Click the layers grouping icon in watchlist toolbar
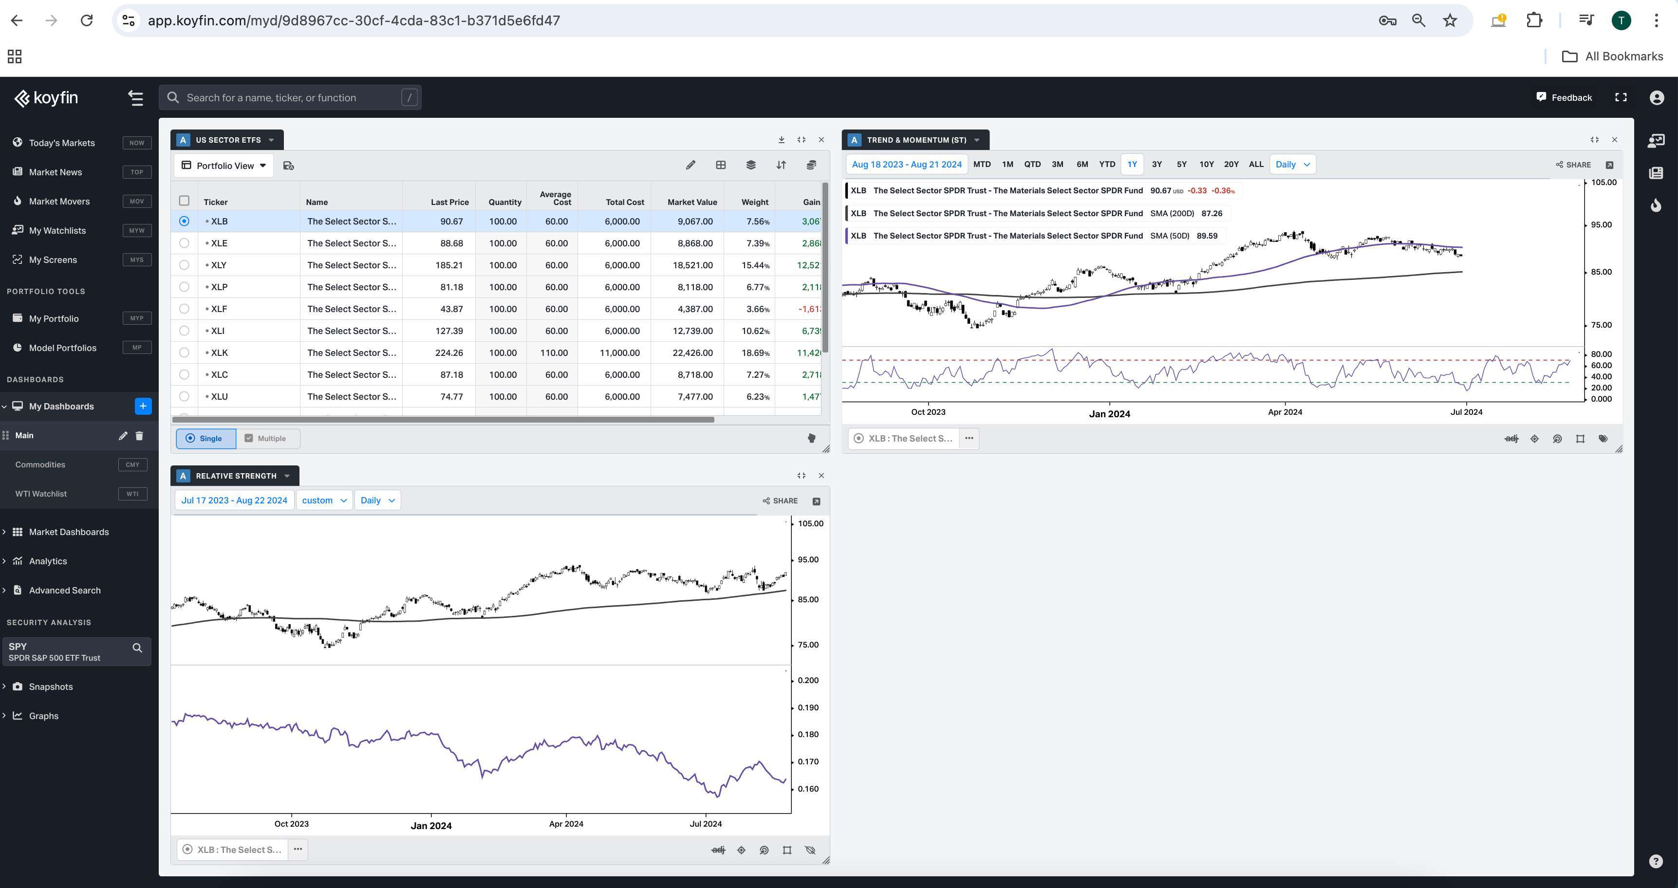 [750, 166]
